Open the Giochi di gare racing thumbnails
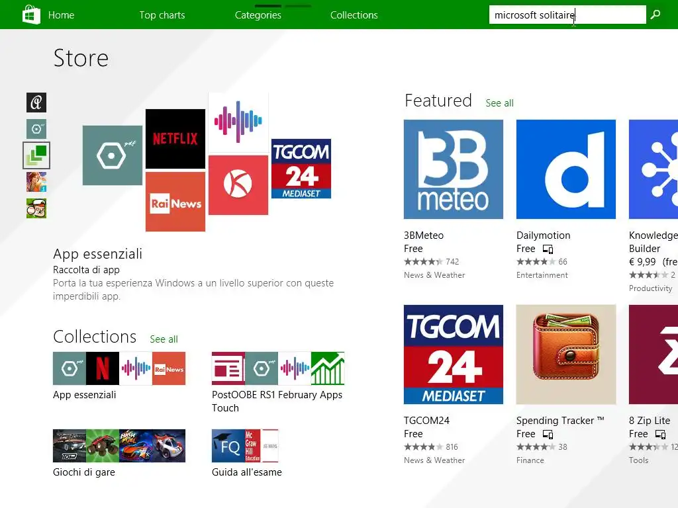 tap(119, 446)
